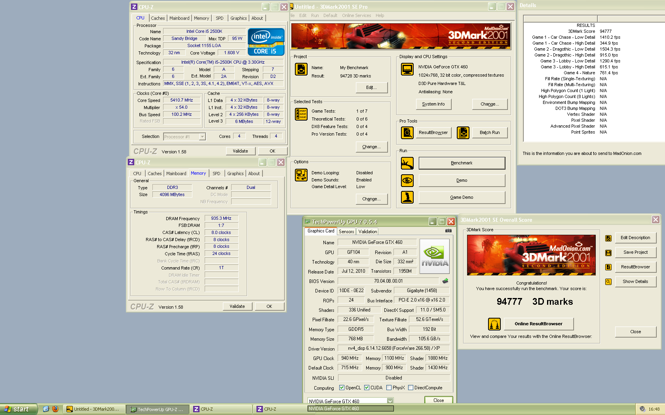This screenshot has height=415, width=665.
Task: Click the Intel Core i5 logo in CPU-Z
Action: (x=266, y=41)
